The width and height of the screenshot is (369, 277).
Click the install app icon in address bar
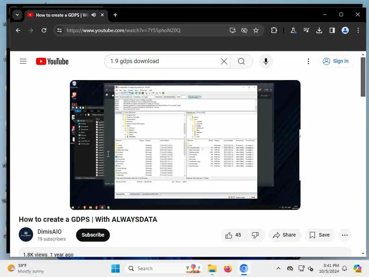point(232,30)
